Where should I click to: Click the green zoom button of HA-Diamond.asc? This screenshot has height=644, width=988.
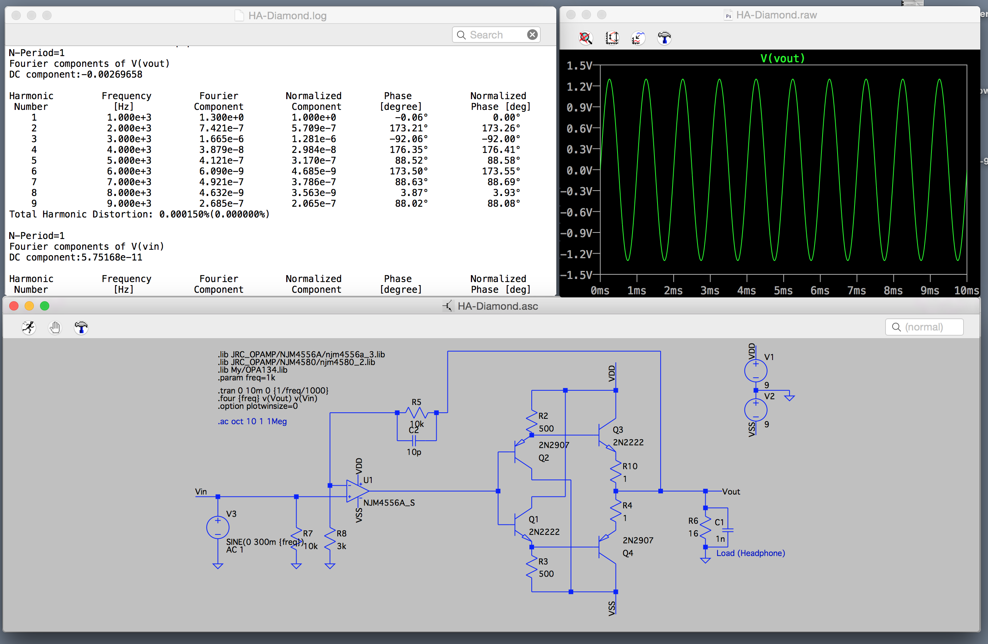(44, 306)
